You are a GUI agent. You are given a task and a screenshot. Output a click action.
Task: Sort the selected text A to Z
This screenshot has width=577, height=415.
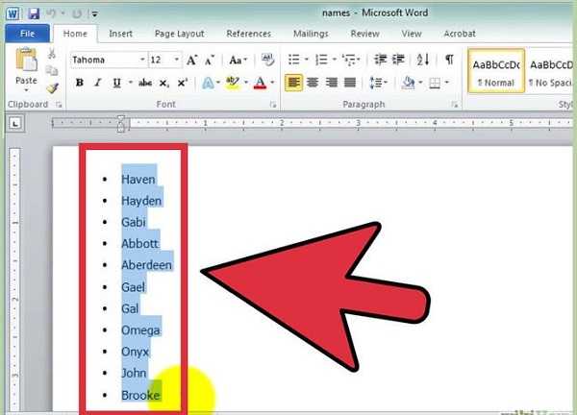click(x=423, y=60)
